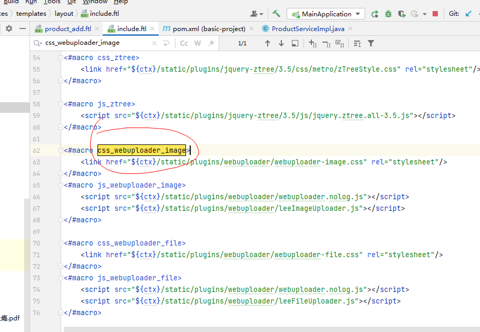This screenshot has height=332, width=480.
Task: Click leeFileUploader.js on line 75
Action: 317,301
